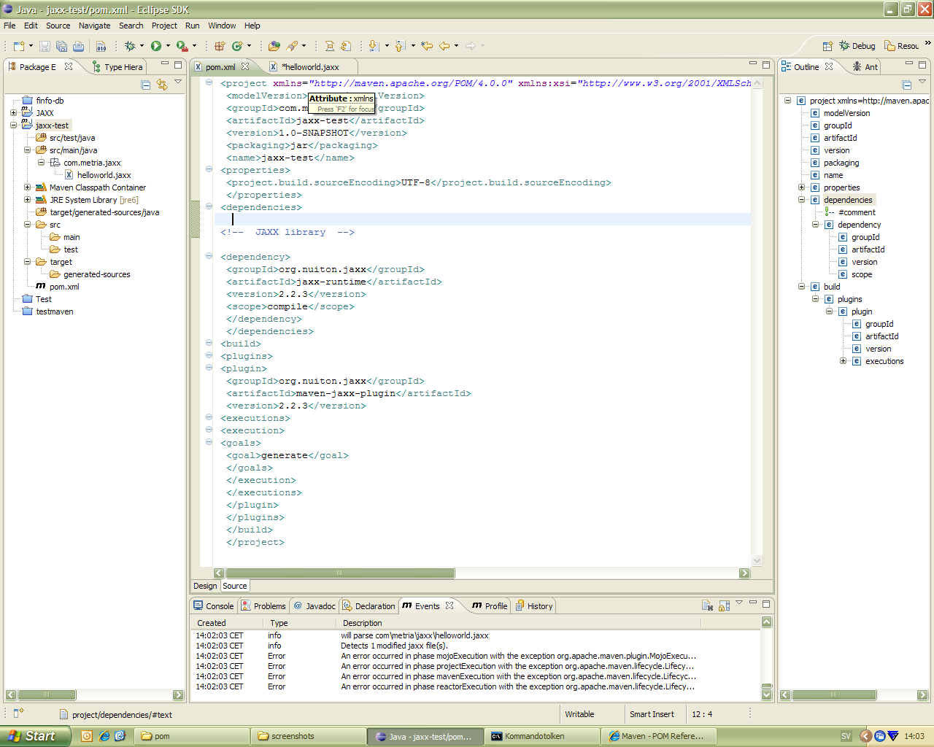Close the pom.xml editor tab
Viewport: 934px width, 747px height.
tap(245, 66)
